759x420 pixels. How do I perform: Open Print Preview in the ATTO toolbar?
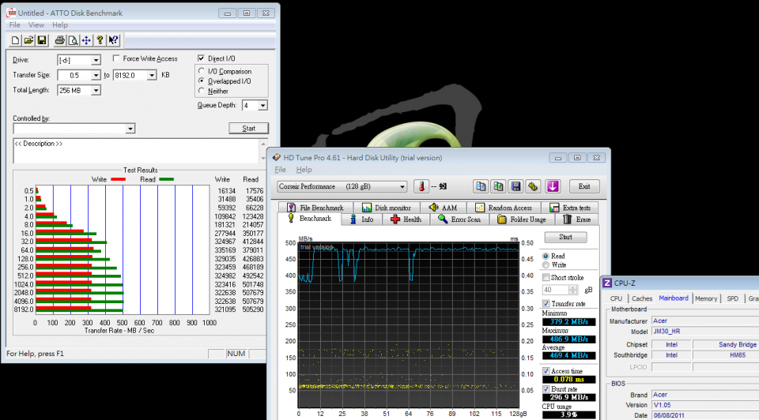pos(73,40)
